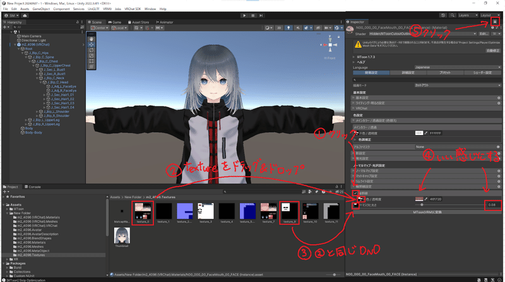The height and width of the screenshot is (282, 505).
Task: Open the Layout dropdown
Action: click(x=490, y=15)
